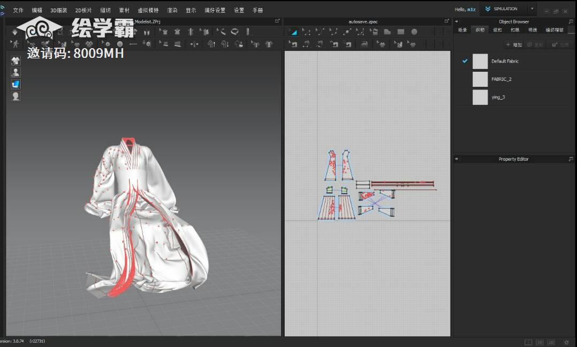
Task: Click the sewing machine icon in 2D toolbar
Action: pos(365,44)
